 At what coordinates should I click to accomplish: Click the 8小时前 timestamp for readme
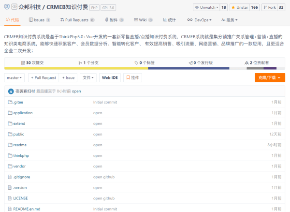[275, 145]
